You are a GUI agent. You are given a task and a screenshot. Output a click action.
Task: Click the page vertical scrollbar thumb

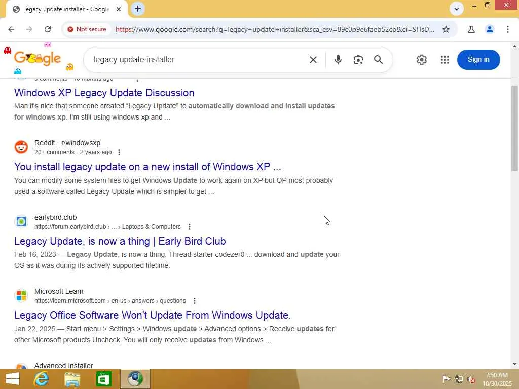[514, 128]
